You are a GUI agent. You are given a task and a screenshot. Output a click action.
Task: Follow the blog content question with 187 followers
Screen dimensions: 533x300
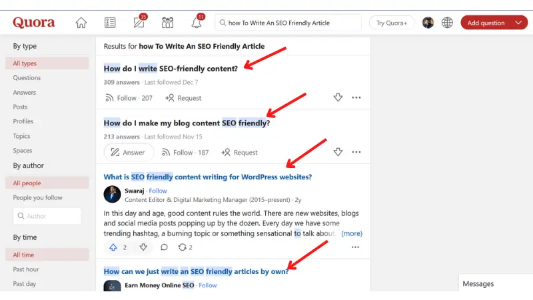pyautogui.click(x=185, y=153)
